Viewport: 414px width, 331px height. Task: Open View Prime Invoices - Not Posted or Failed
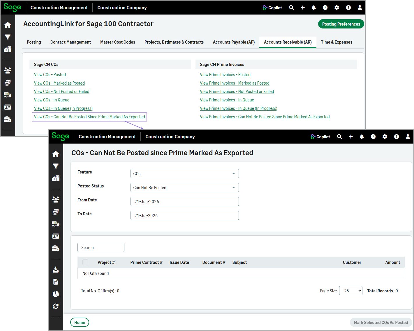pos(237,92)
